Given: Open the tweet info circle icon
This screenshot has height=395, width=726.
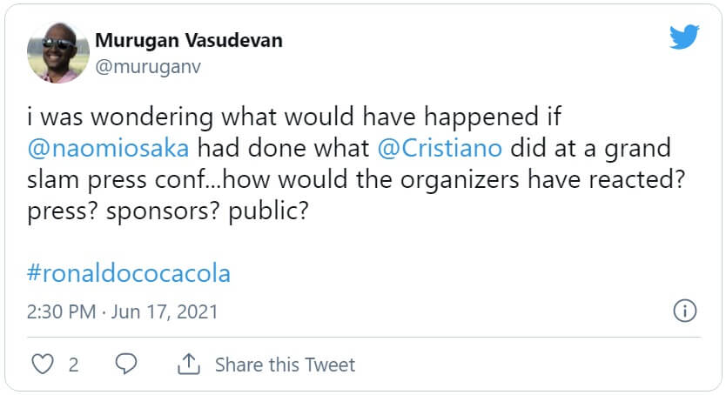Looking at the screenshot, I should coord(684,311).
